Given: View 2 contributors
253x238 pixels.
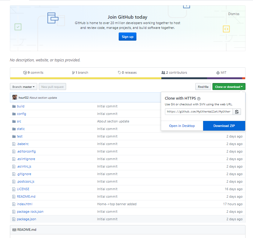Looking at the screenshot, I should (x=174, y=73).
